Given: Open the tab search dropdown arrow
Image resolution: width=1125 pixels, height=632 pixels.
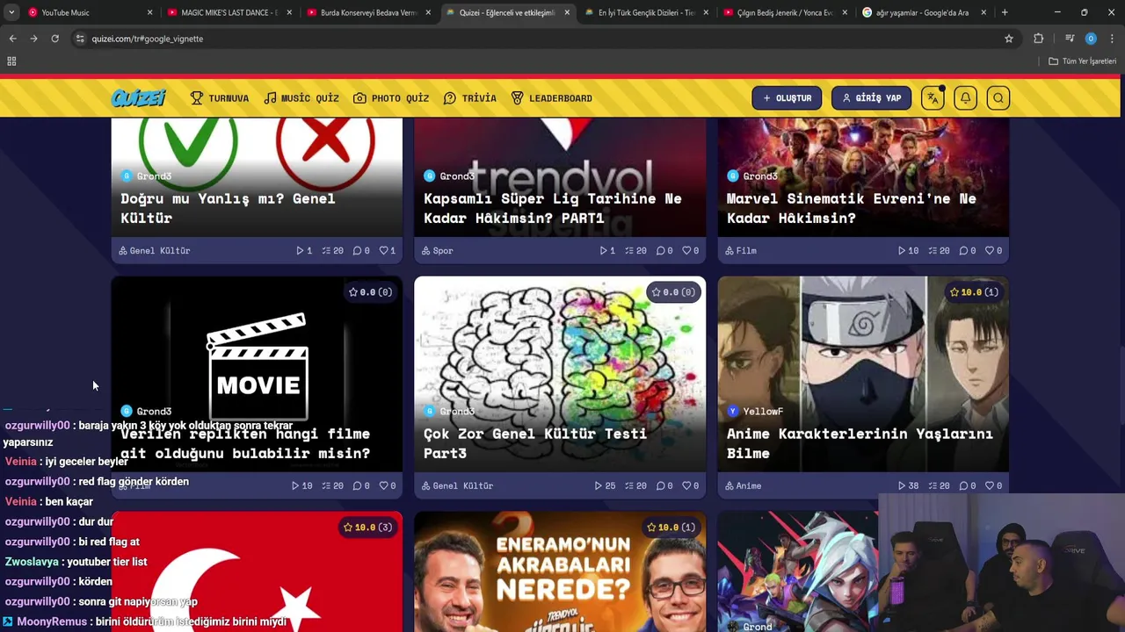Looking at the screenshot, I should click(x=12, y=12).
